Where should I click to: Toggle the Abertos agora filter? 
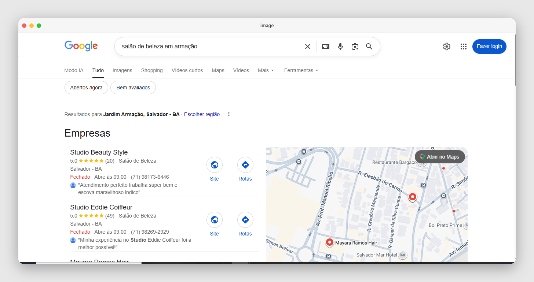pyautogui.click(x=86, y=88)
